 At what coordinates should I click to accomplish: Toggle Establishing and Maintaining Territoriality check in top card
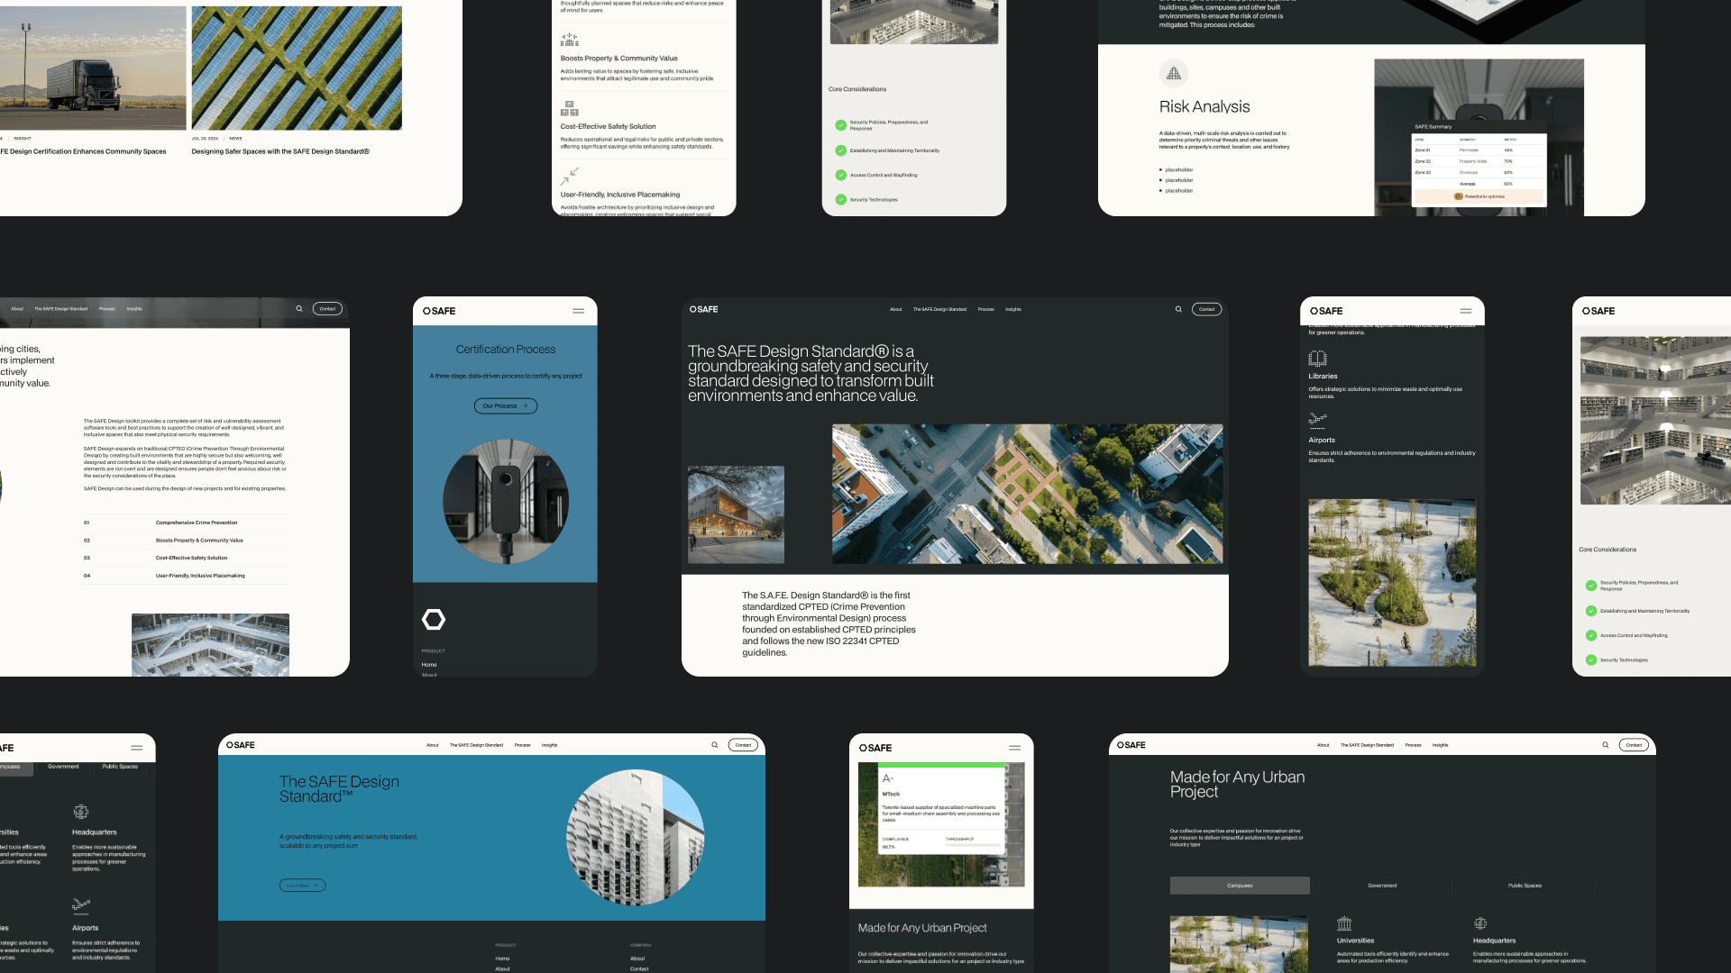click(841, 150)
